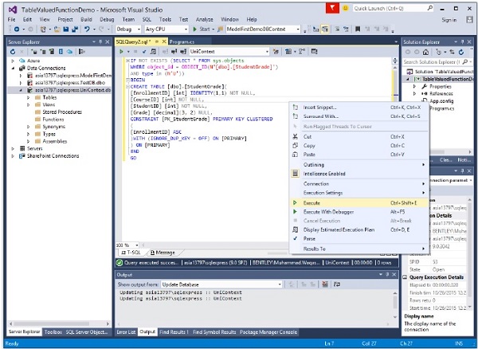478x349 pixels.
Task: Click Insert Snippet in the context menu
Action: click(x=319, y=106)
